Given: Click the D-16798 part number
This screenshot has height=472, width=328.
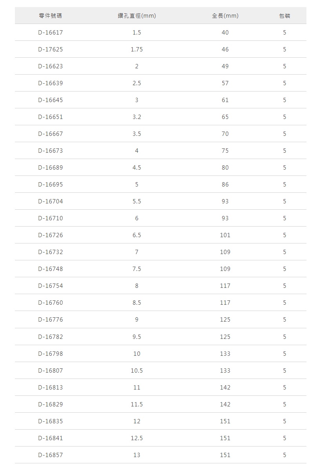Looking at the screenshot, I should (x=50, y=354).
